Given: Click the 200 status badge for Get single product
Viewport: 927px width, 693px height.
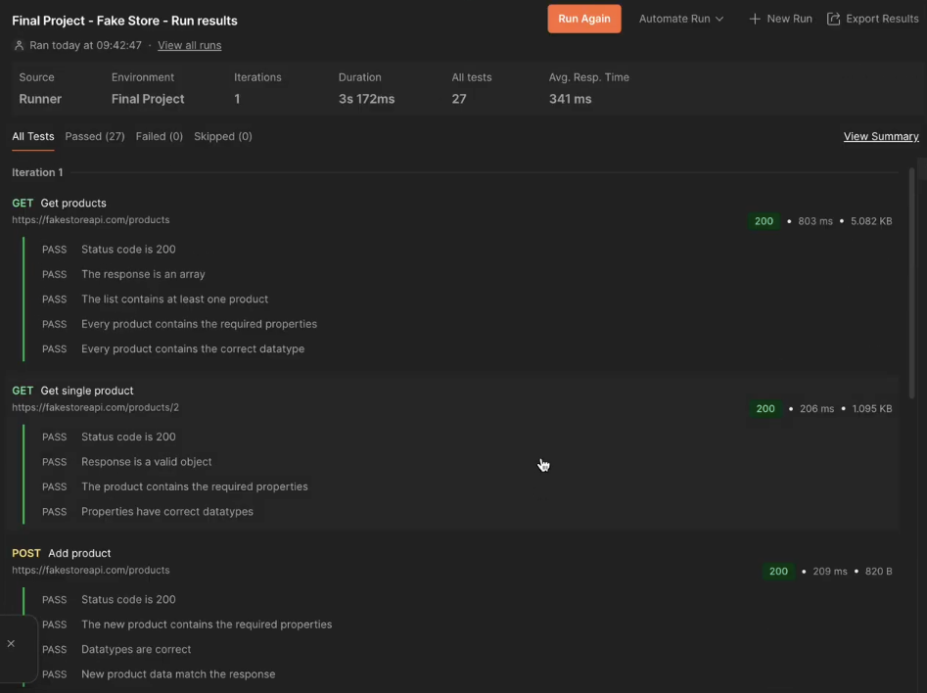Looking at the screenshot, I should (765, 408).
